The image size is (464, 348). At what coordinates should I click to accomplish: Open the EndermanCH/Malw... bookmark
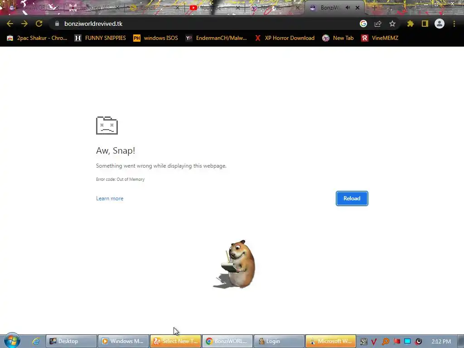click(x=216, y=38)
